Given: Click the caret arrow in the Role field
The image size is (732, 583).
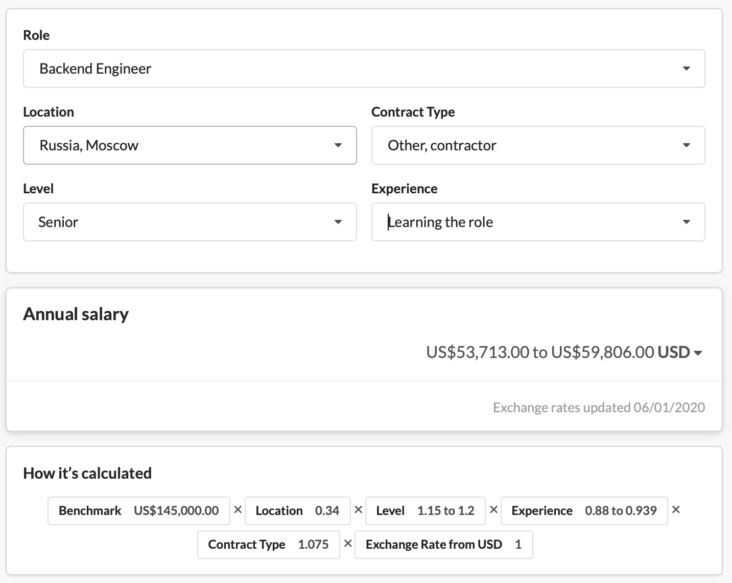Looking at the screenshot, I should tap(687, 69).
